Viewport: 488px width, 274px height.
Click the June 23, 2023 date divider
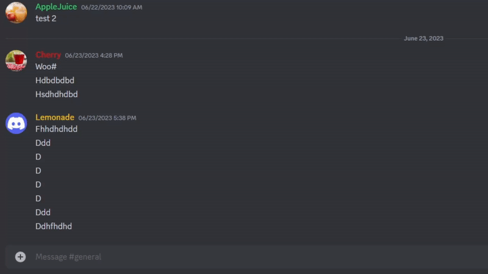423,38
